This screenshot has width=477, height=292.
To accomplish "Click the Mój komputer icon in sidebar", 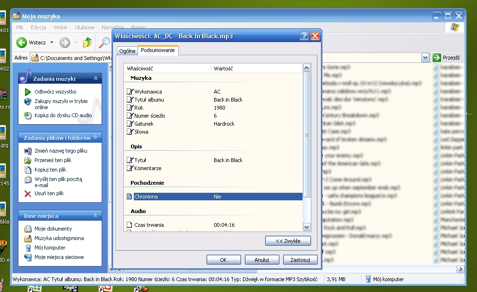I will pyautogui.click(x=28, y=248).
